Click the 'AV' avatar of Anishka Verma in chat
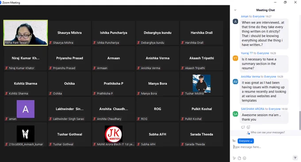Viewport: 301px width, 162px height. click(x=235, y=82)
